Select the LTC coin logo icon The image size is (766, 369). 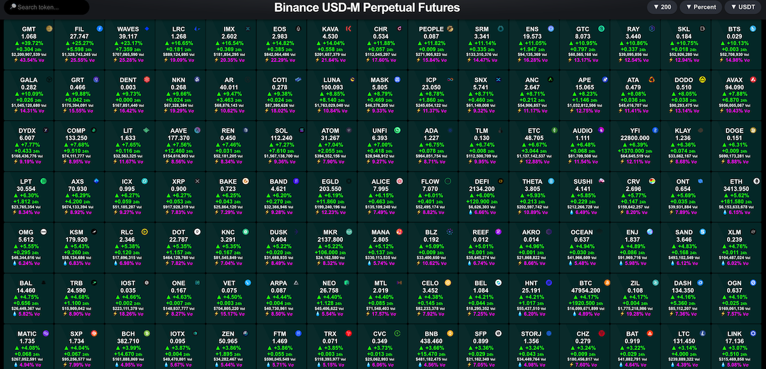tap(701, 334)
